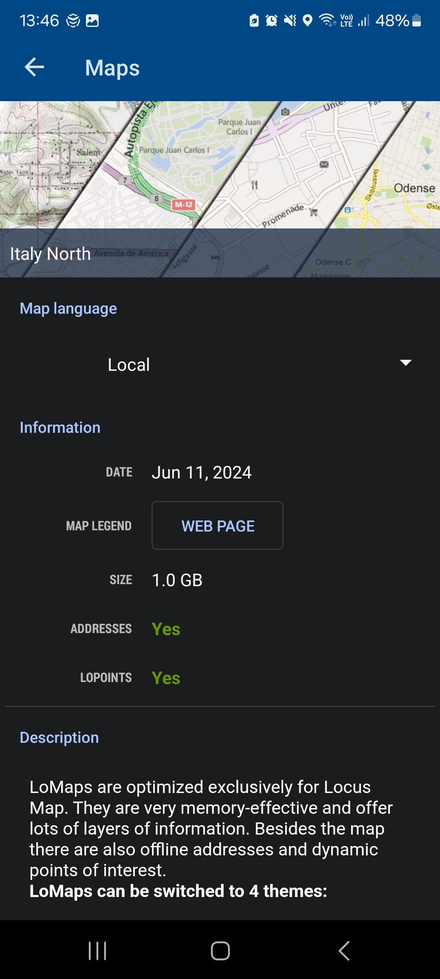Tap the Jun 11, 2024 date value
Screen dimensions: 440x979
[x=202, y=472]
